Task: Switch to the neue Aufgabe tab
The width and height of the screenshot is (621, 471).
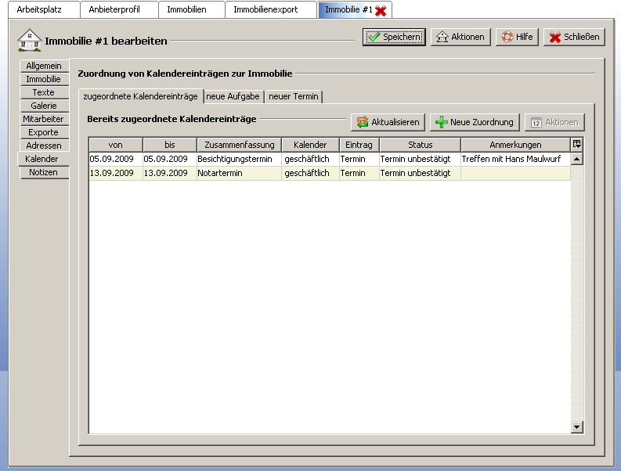Action: tap(233, 96)
